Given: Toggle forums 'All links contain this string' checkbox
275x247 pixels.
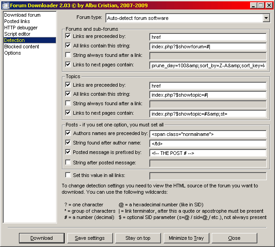Looking at the screenshot, I should click(x=68, y=46).
